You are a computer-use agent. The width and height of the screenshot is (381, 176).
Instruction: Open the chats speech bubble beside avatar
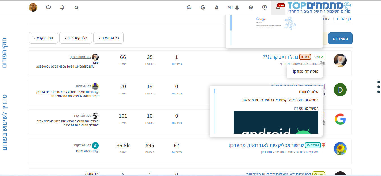(x=48, y=7)
